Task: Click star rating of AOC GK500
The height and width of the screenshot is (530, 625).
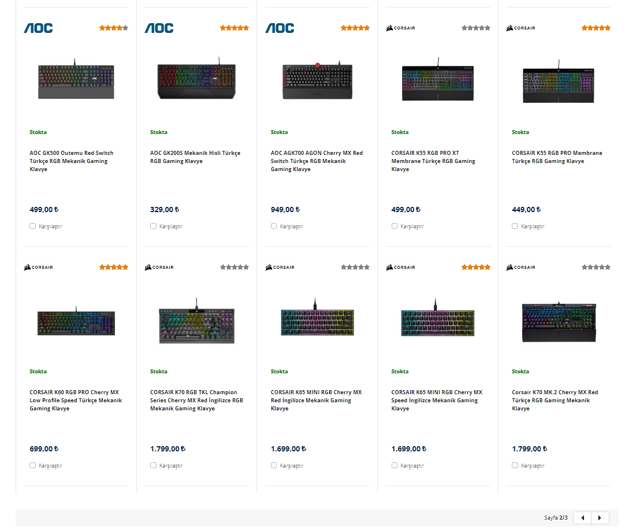Action: point(114,28)
